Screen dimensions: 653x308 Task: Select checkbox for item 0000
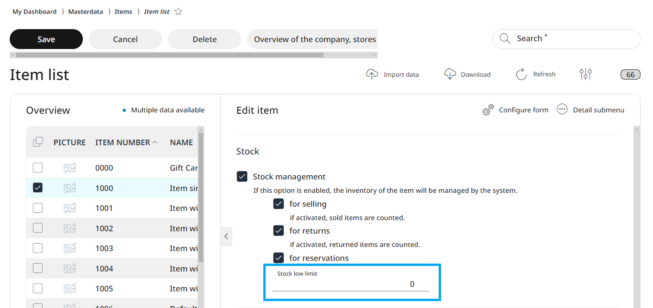(38, 168)
